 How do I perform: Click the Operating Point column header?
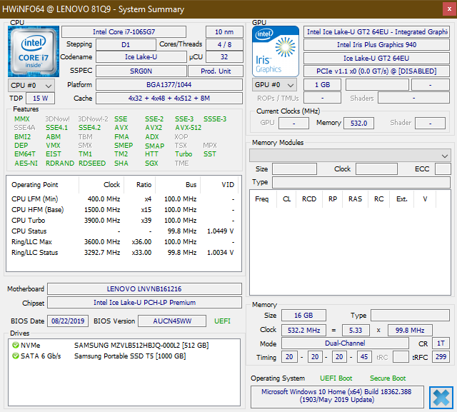pyautogui.click(x=36, y=185)
